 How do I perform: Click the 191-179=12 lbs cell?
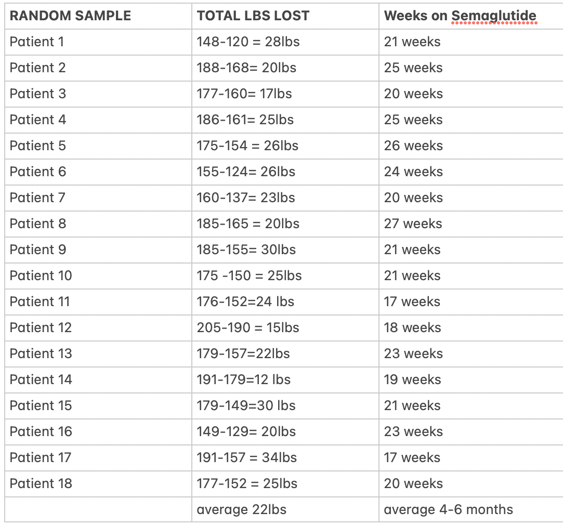[x=243, y=379]
